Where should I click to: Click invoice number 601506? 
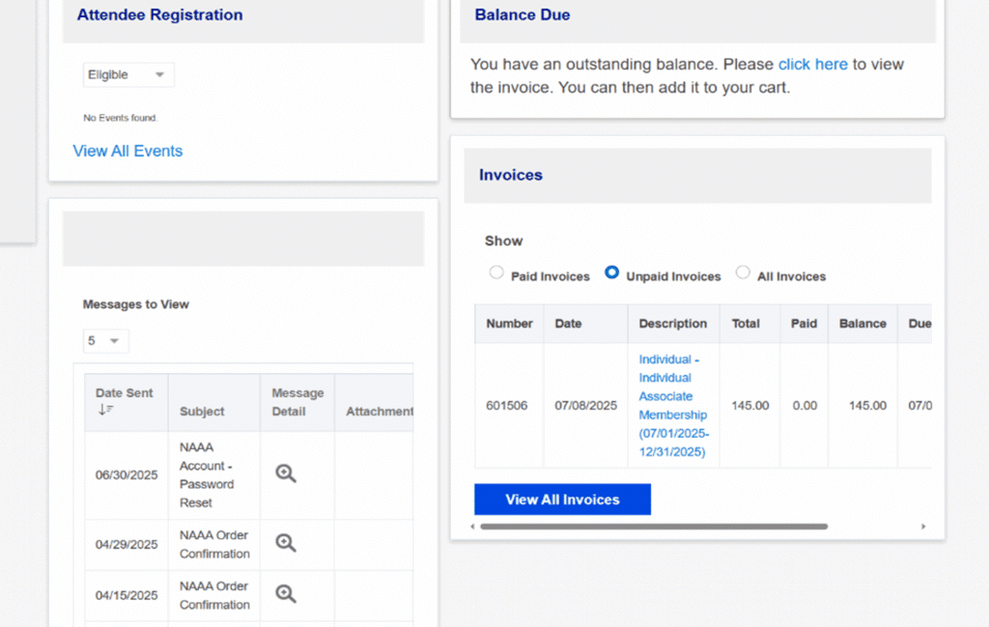[506, 406]
